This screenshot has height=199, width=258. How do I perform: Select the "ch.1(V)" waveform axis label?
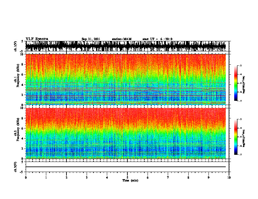click(16, 46)
